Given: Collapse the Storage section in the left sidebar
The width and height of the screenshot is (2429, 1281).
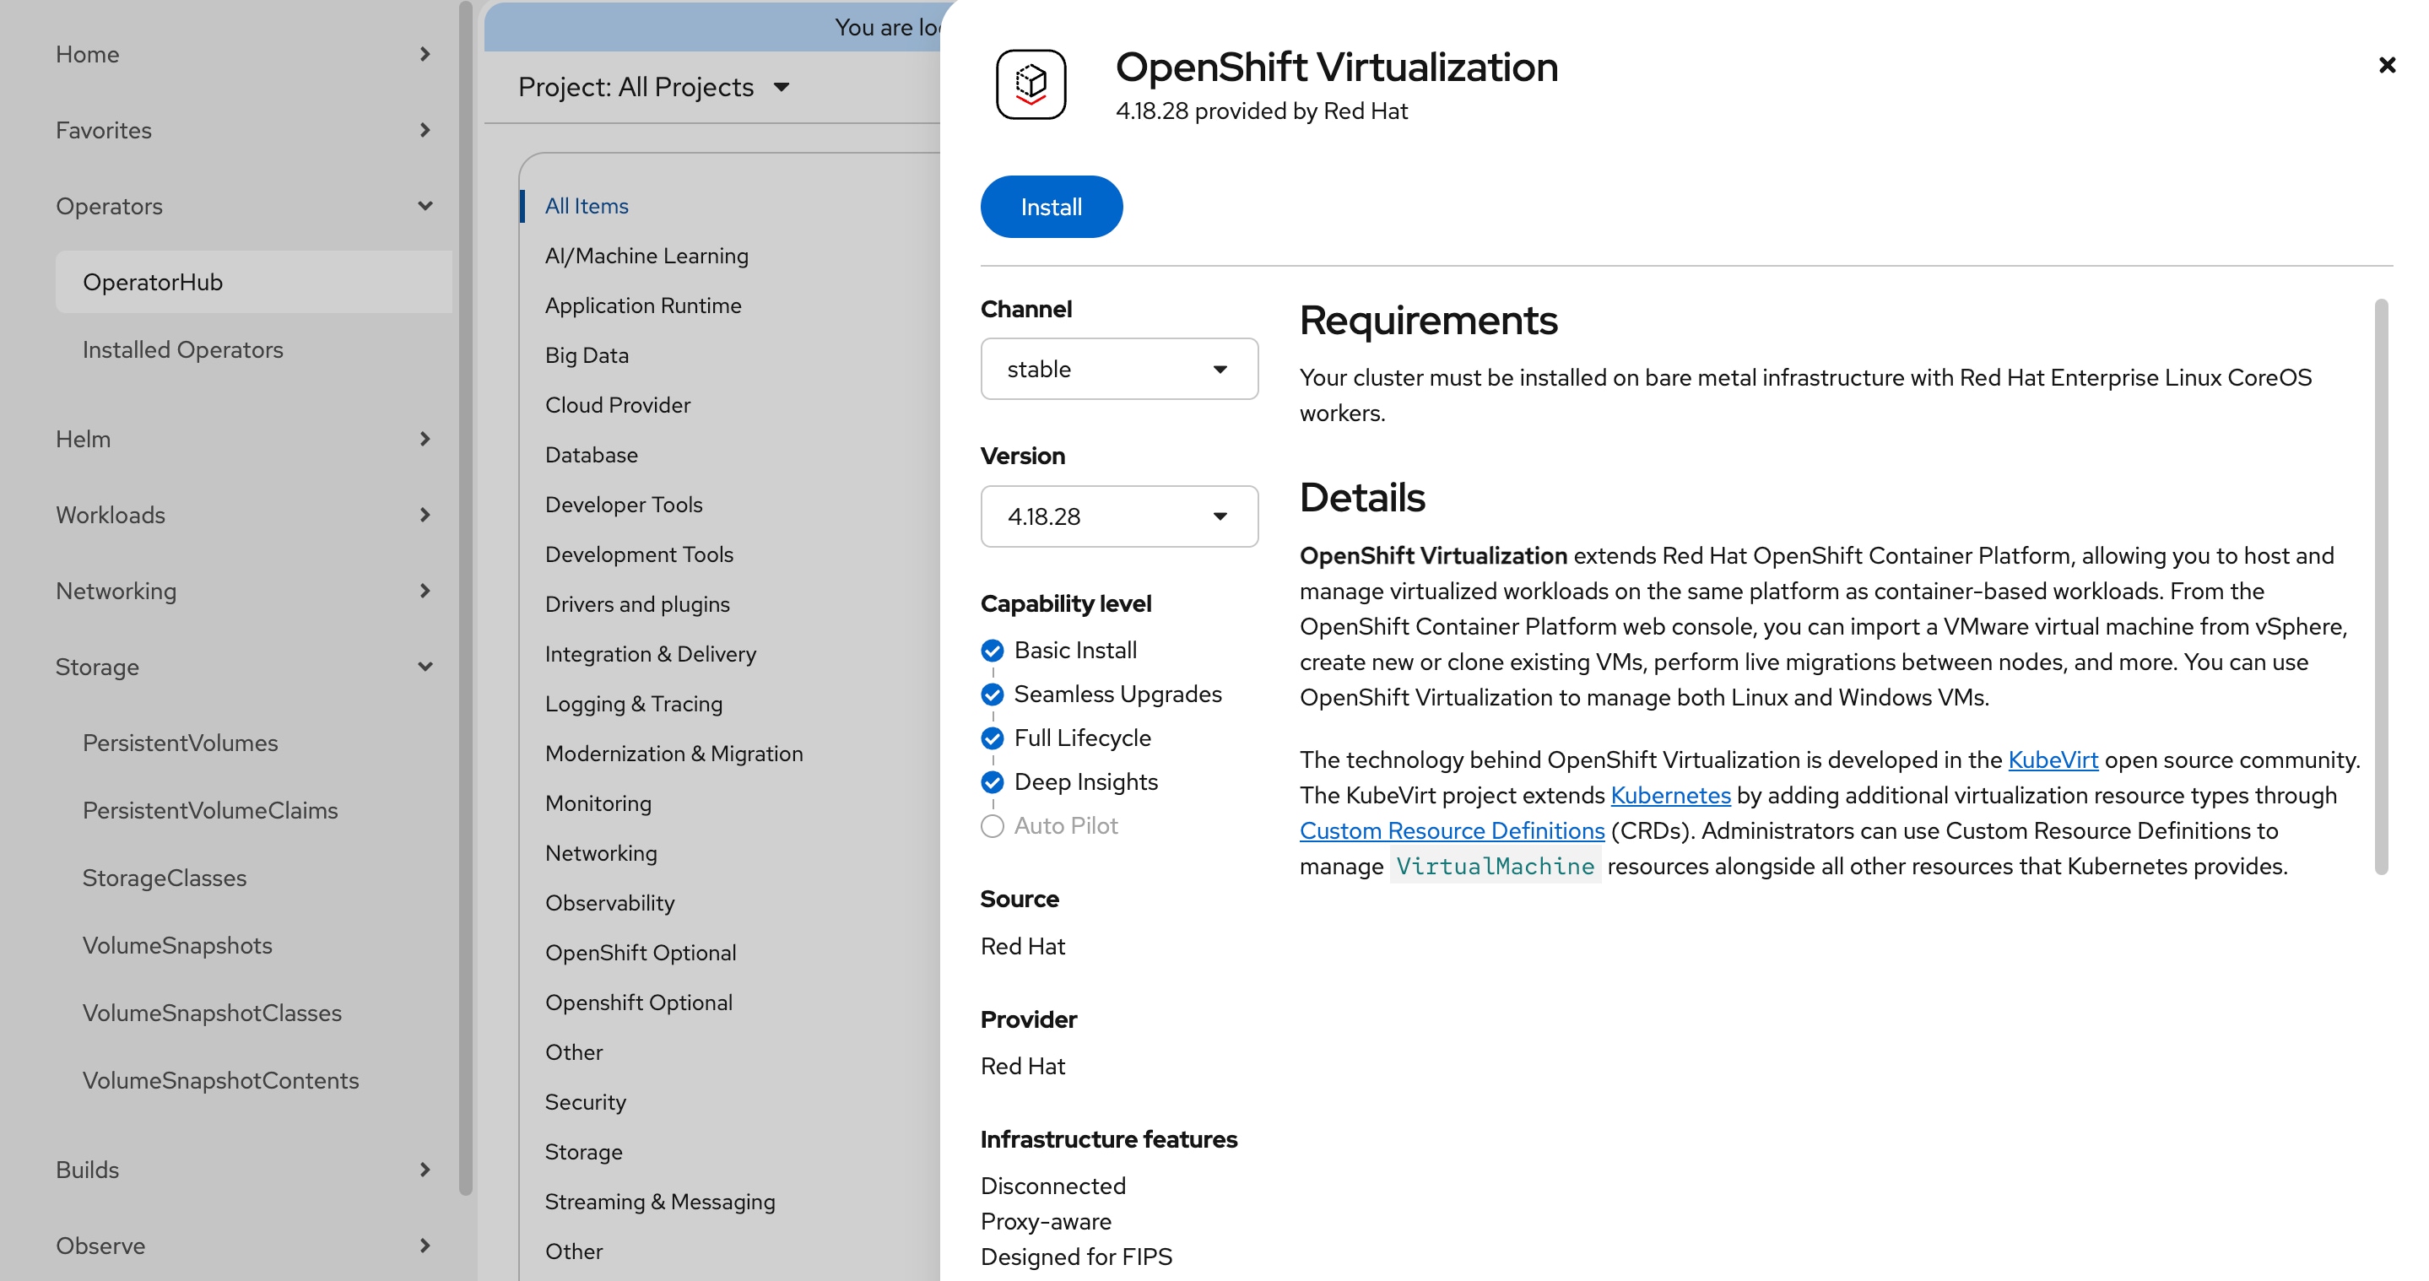Looking at the screenshot, I should tap(243, 667).
